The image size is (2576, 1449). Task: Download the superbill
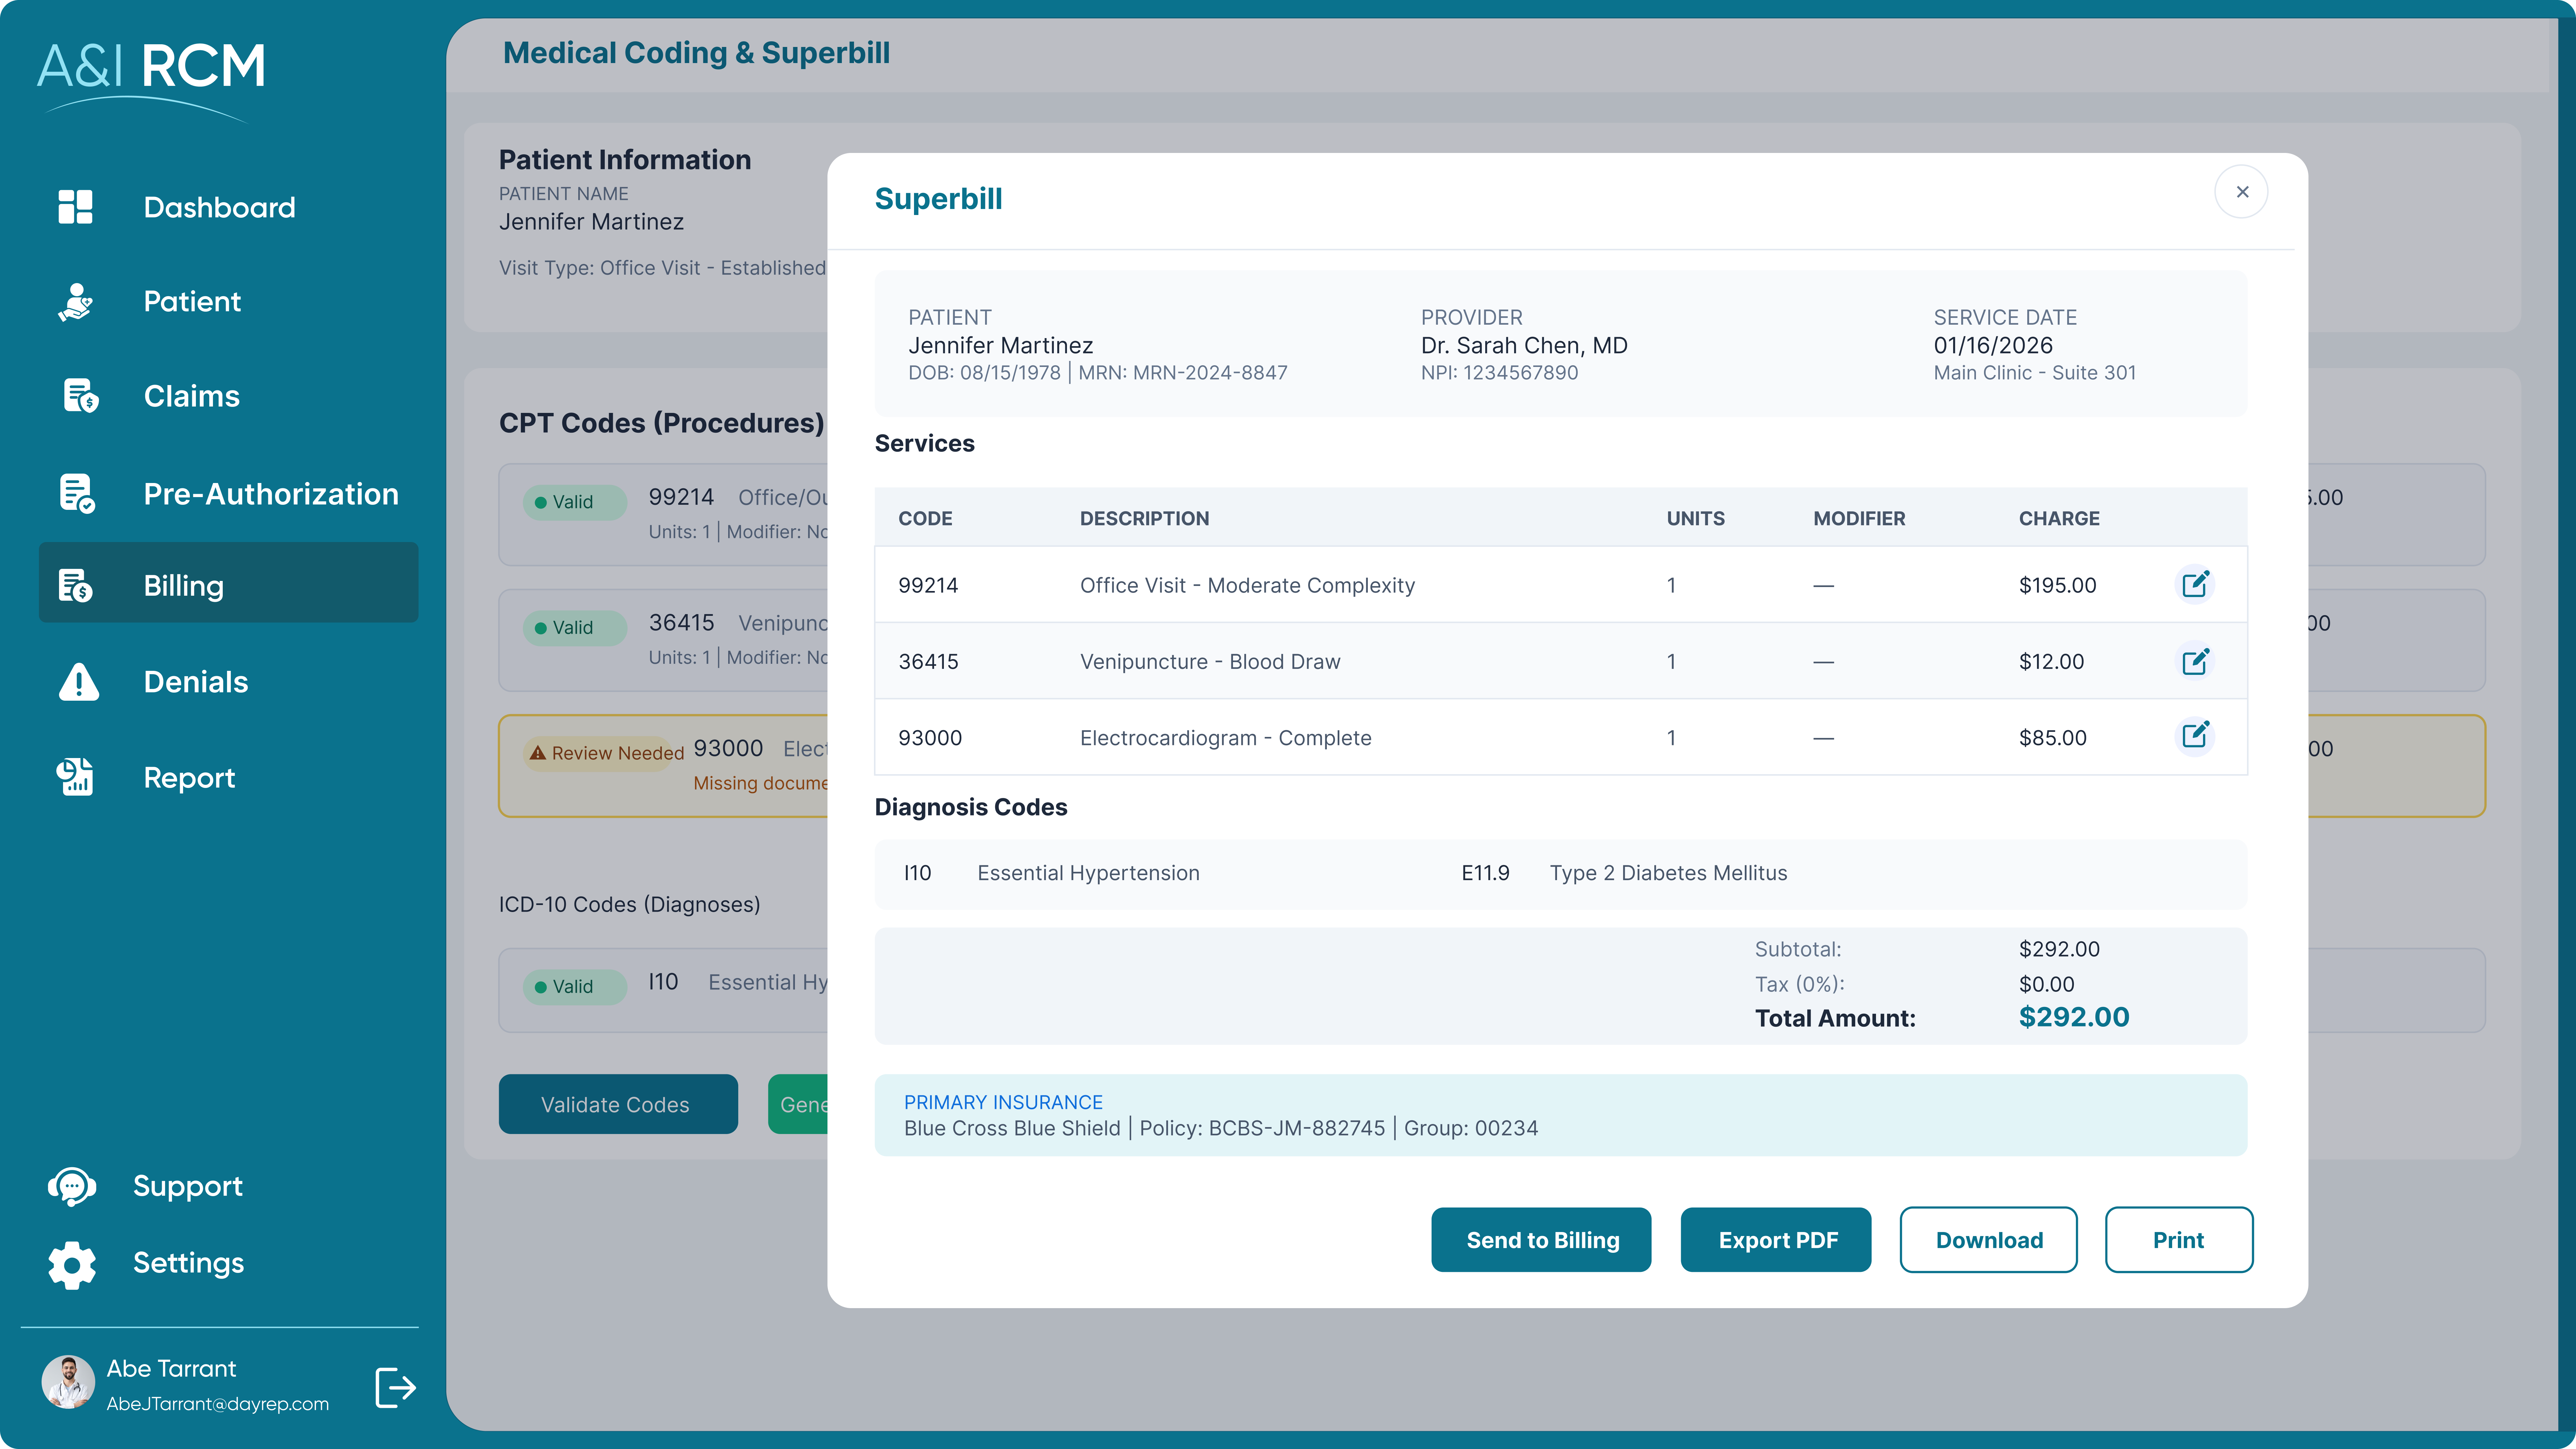pos(1988,1240)
